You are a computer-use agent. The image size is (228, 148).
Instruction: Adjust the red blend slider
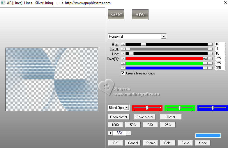pyautogui.click(x=147, y=108)
